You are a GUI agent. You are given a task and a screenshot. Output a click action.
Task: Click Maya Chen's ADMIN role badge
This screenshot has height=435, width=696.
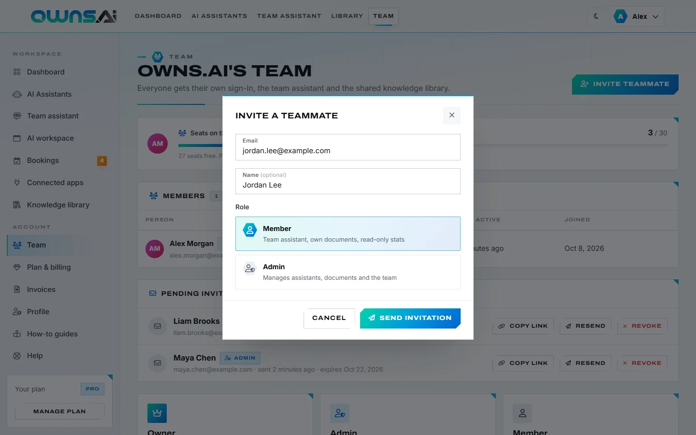240,358
